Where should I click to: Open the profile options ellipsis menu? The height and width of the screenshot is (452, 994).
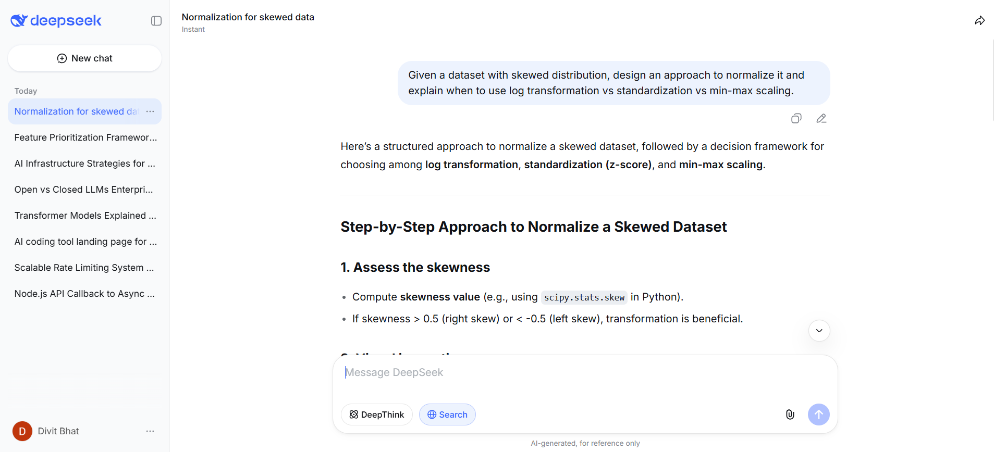[x=150, y=431]
